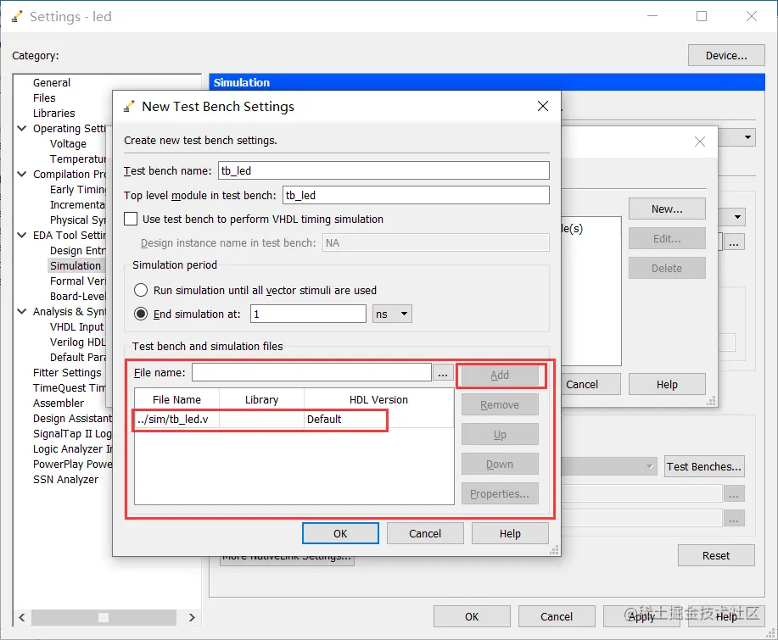
Task: Select the ../sim/tb_led.v file row
Action: (x=294, y=420)
